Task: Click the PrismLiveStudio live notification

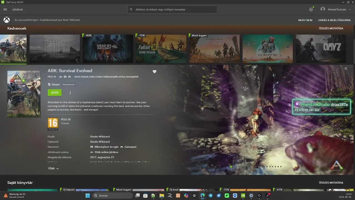Action: 321,107
